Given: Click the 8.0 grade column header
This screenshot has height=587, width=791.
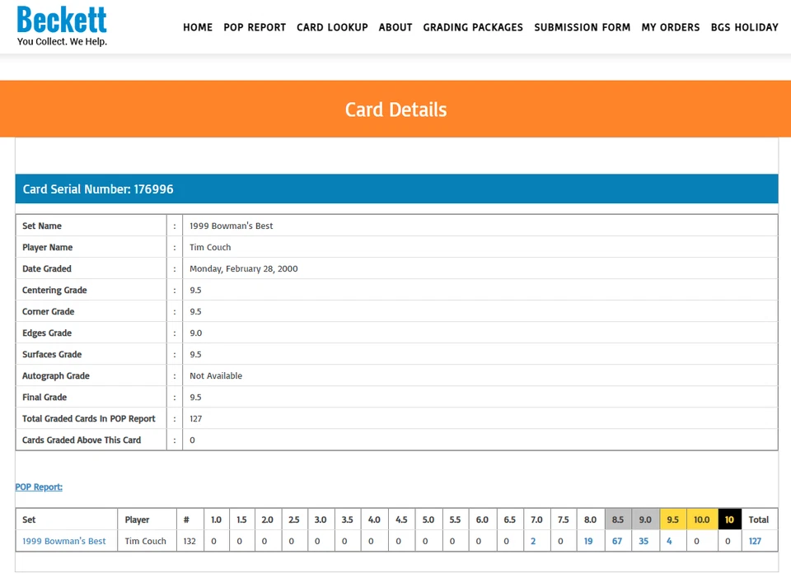Looking at the screenshot, I should pos(590,519).
